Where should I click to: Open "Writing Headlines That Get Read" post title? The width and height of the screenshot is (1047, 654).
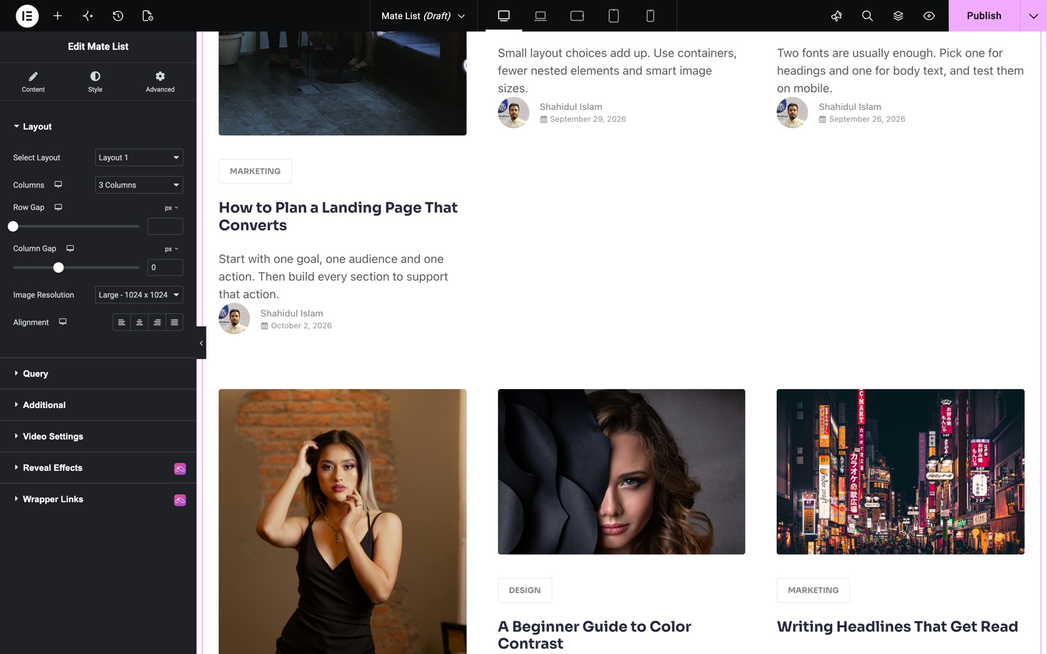tap(897, 627)
